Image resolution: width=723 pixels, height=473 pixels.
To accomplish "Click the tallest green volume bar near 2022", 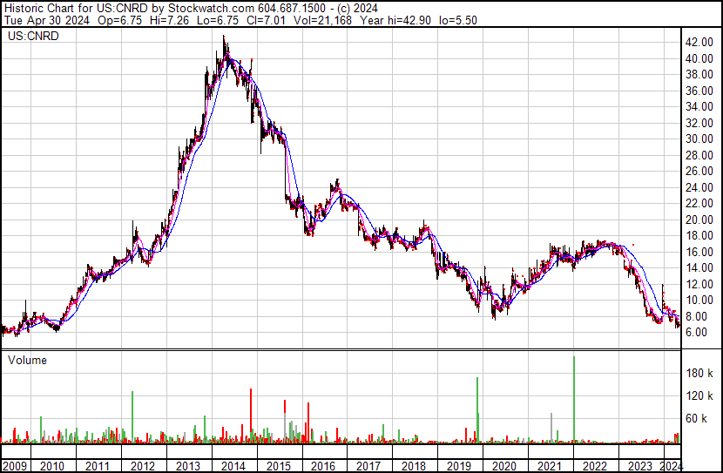I will click(x=574, y=401).
